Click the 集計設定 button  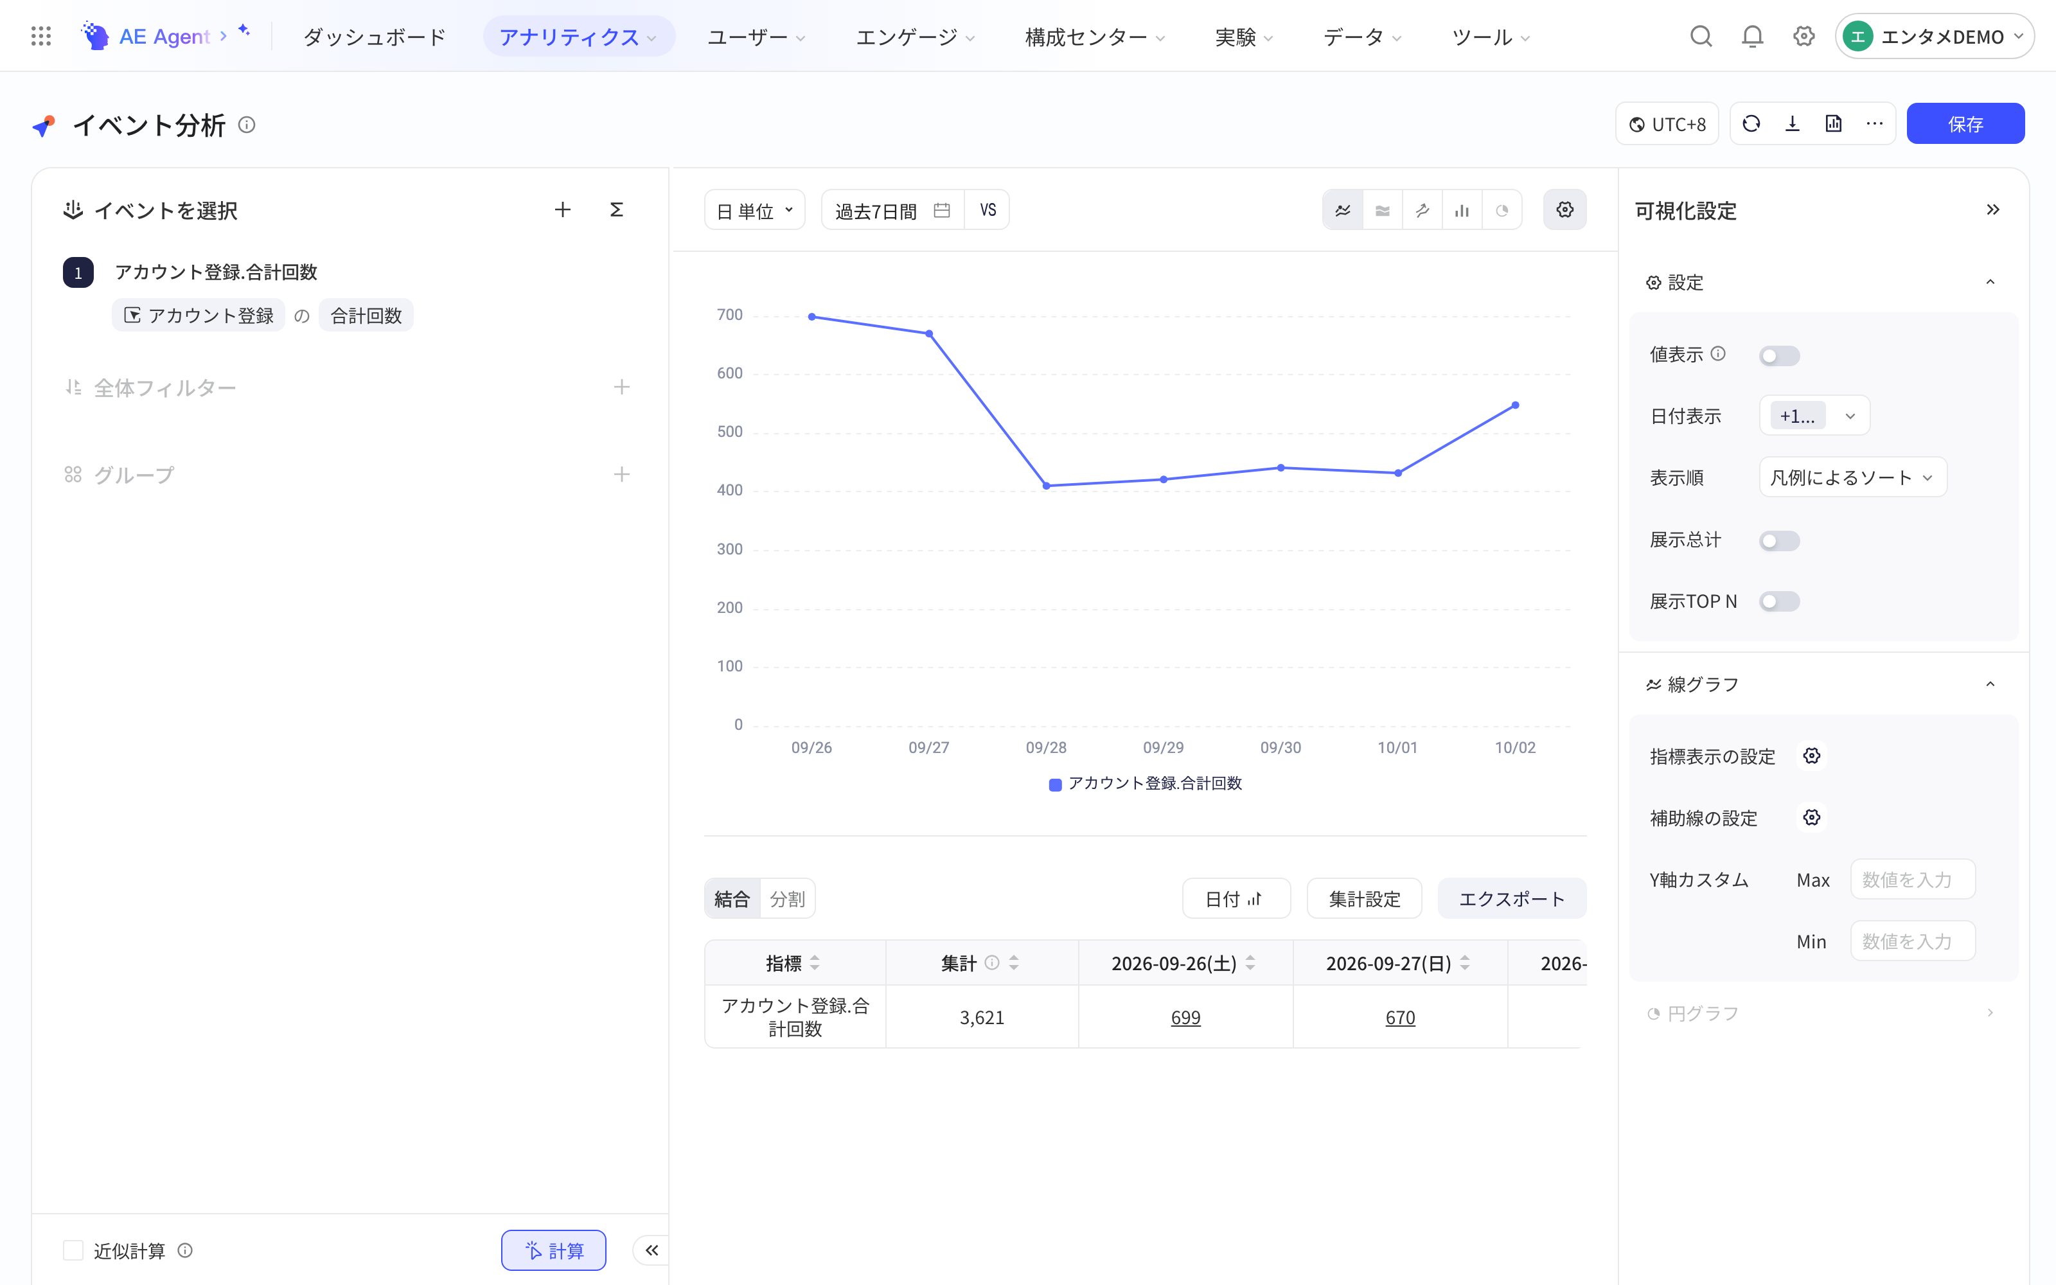point(1363,898)
